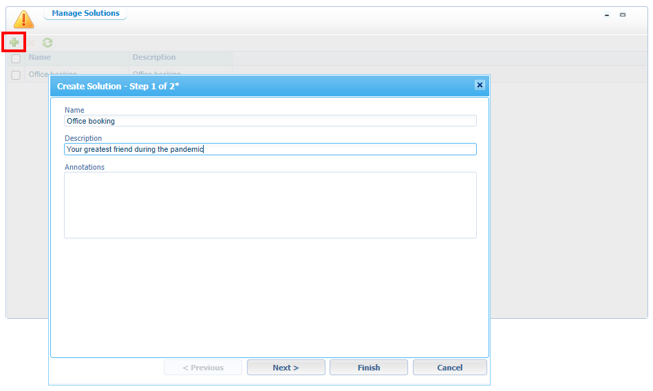Click the < Previous button
Image resolution: width=653 pixels, height=391 pixels.
coord(203,368)
